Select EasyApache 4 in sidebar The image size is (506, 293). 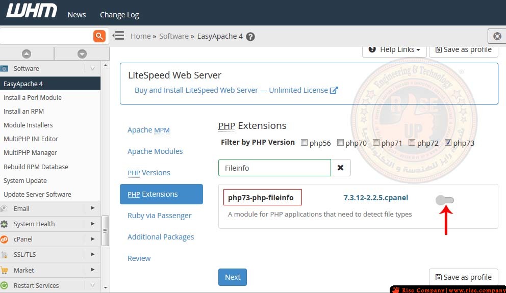coord(50,84)
